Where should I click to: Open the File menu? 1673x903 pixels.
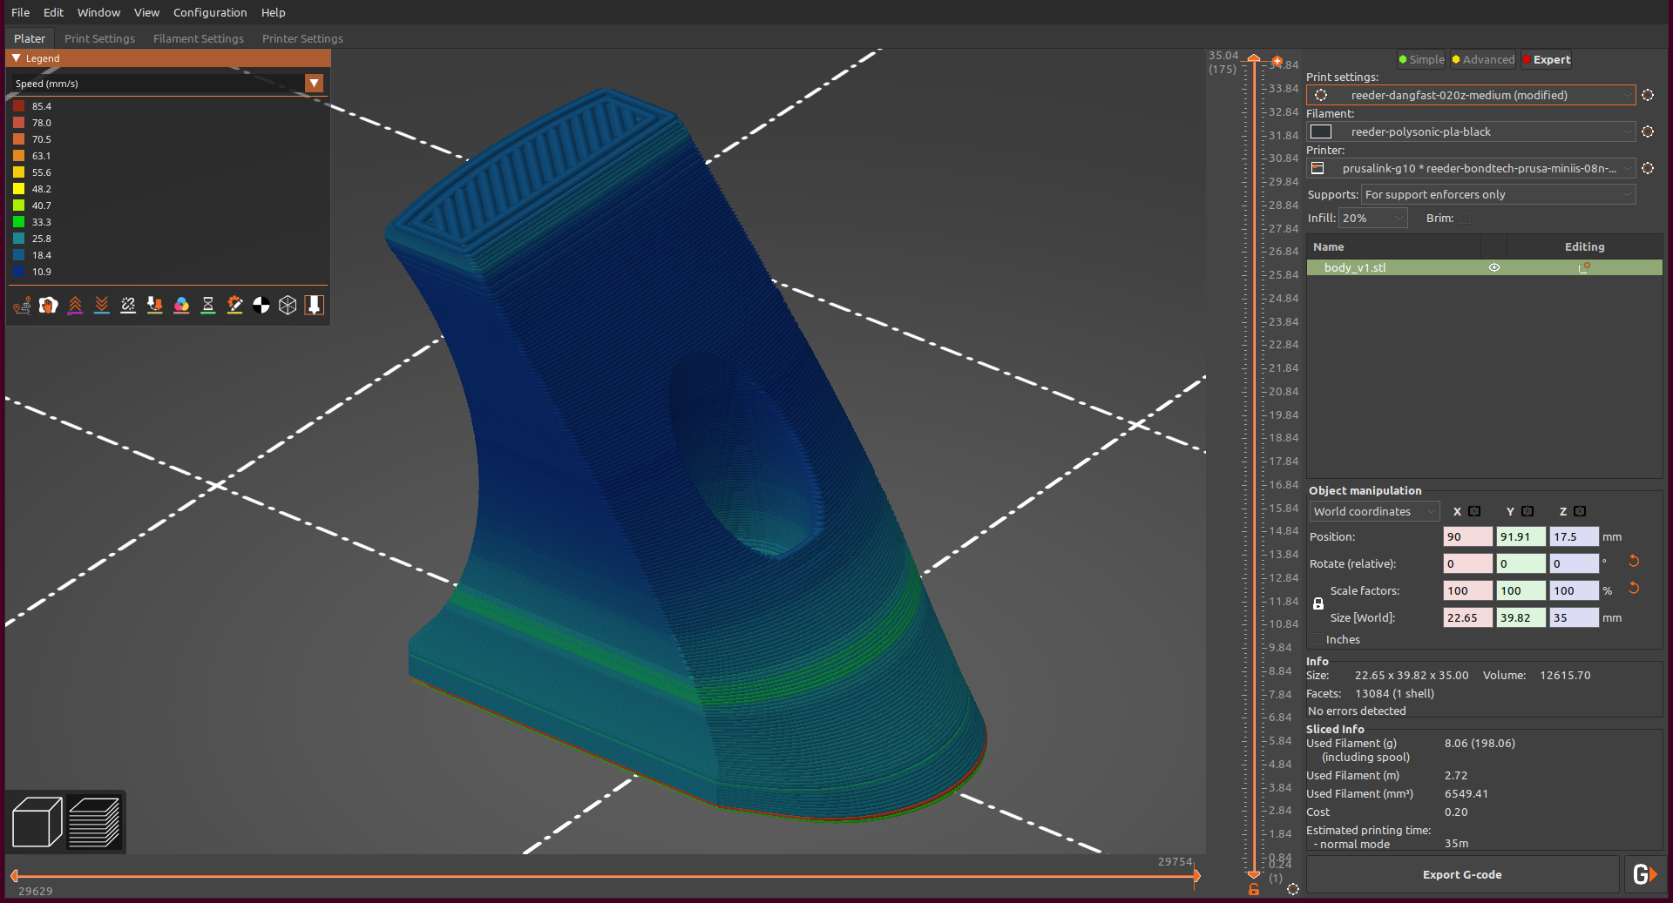pos(20,12)
